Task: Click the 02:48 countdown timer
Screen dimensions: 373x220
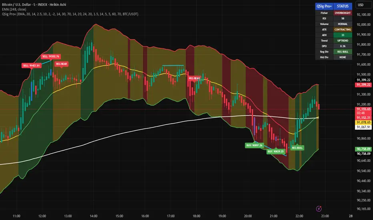Action: [361, 113]
